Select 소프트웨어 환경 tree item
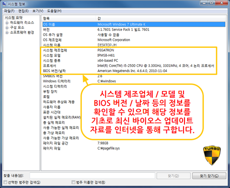The height and width of the screenshot is (188, 230). (22, 33)
